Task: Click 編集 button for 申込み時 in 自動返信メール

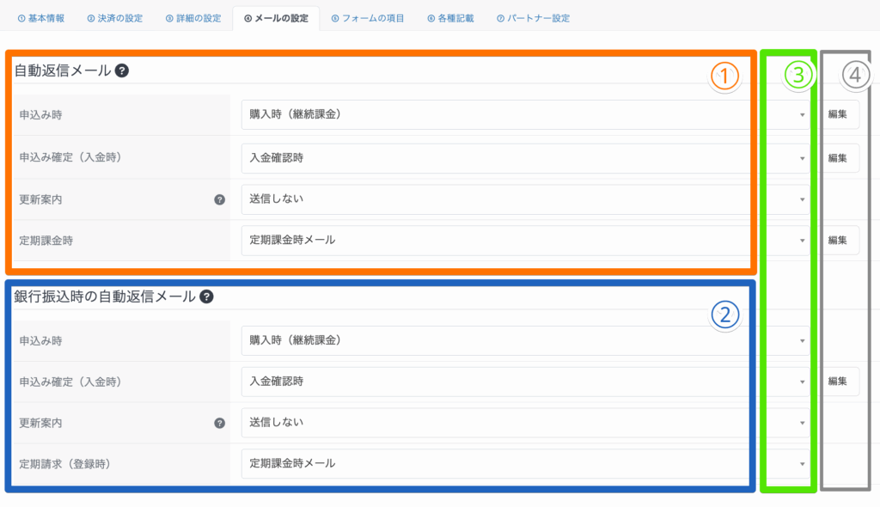Action: click(837, 114)
